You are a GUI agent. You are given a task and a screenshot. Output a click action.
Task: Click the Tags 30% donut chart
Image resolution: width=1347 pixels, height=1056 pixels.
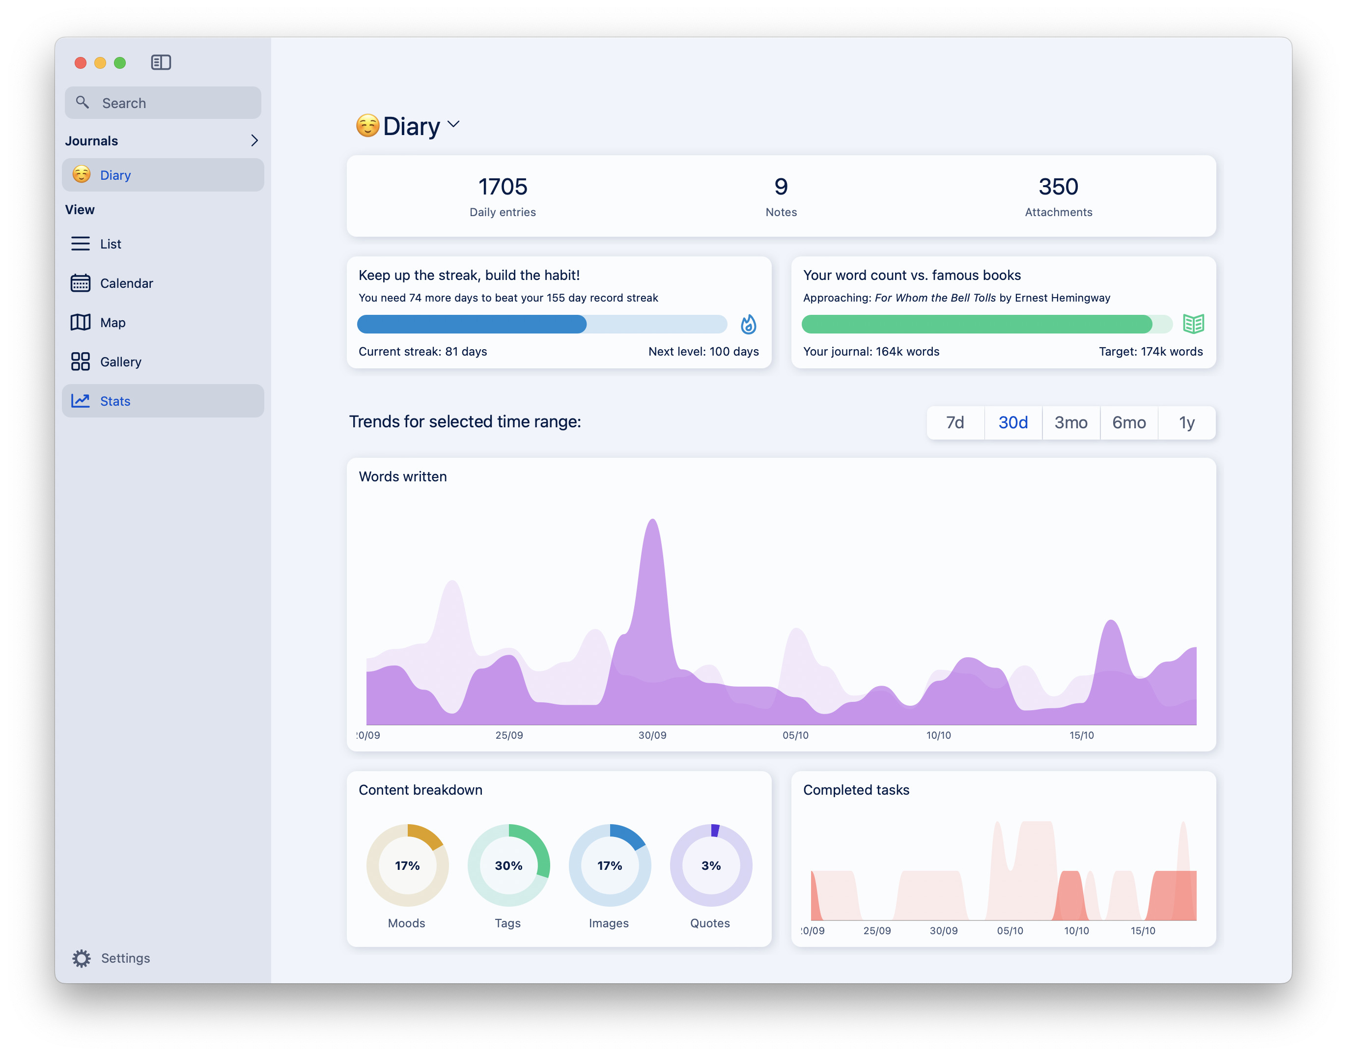pyautogui.click(x=507, y=865)
